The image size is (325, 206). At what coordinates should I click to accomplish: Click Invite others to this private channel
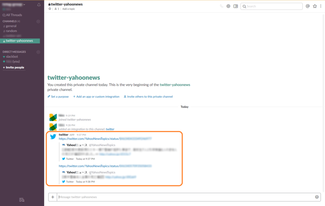tap(148, 97)
